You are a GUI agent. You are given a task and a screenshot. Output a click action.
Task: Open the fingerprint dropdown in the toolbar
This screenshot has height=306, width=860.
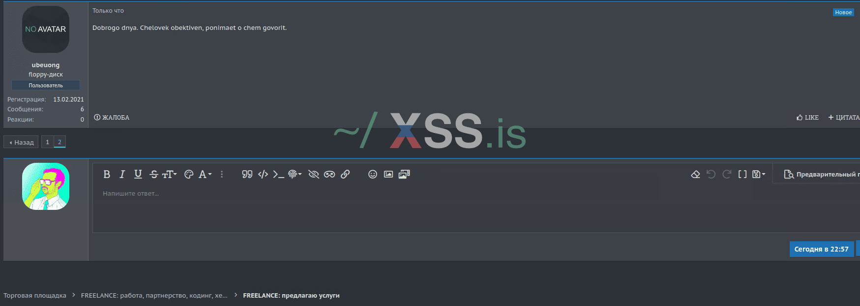pyautogui.click(x=295, y=174)
